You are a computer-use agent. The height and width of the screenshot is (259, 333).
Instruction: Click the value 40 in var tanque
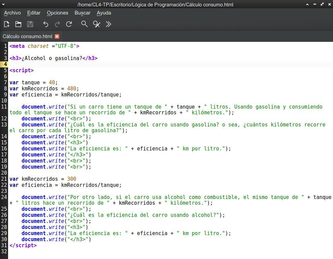point(52,82)
